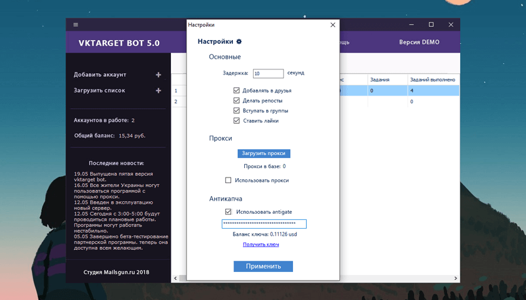Click the Студия Mailsgun.ru 2018 footer text

pyautogui.click(x=116, y=272)
